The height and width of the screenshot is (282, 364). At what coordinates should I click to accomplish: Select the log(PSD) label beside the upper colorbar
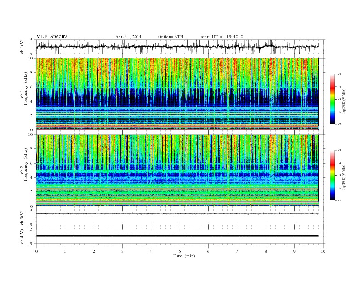[x=344, y=101]
